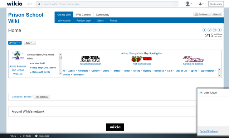The image size is (229, 138).
Task: Share page on Twitter
Action: pos(209,30)
